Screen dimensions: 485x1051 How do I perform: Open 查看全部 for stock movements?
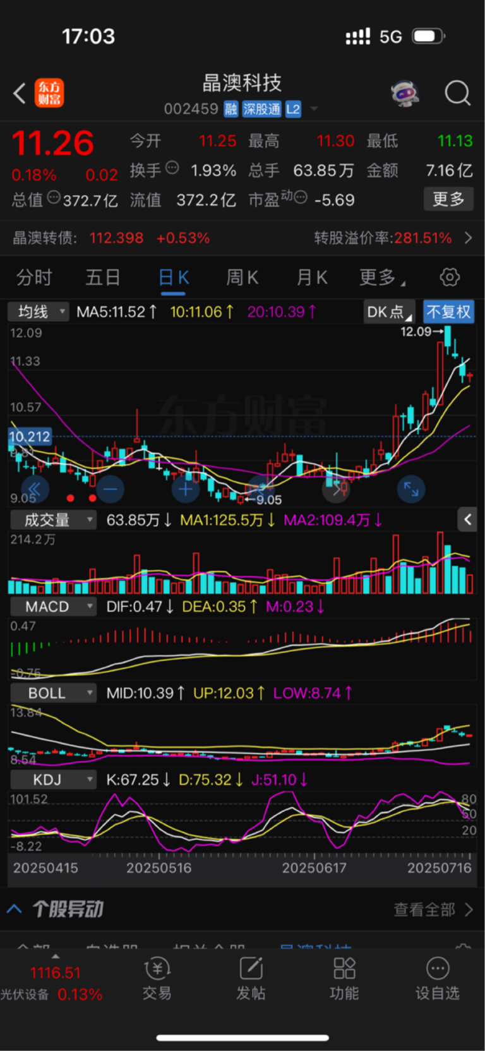point(433,909)
